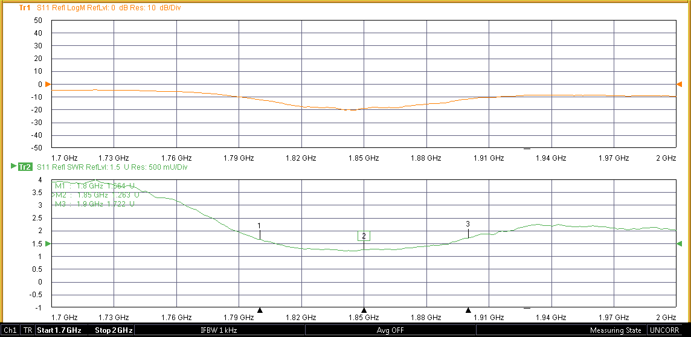Screen dimensions: 691x337
Task: Click the 50 dB label on Tr1 y-axis
Action: coord(38,21)
